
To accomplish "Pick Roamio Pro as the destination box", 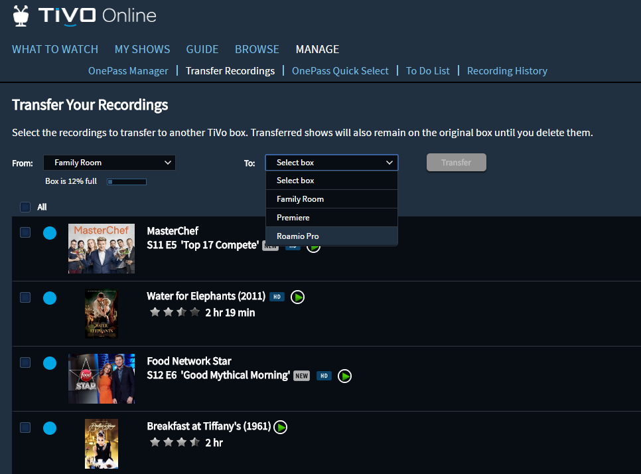I will 332,236.
